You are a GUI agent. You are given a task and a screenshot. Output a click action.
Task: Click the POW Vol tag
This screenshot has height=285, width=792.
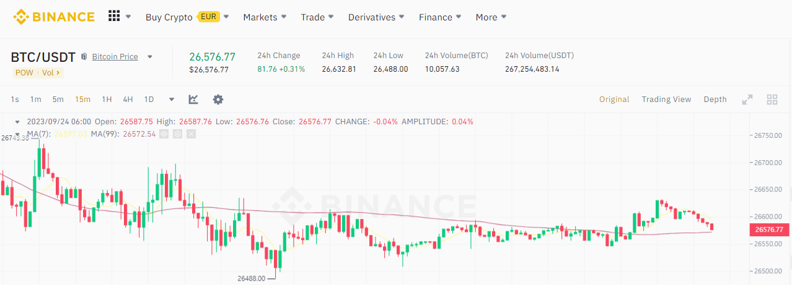click(38, 73)
